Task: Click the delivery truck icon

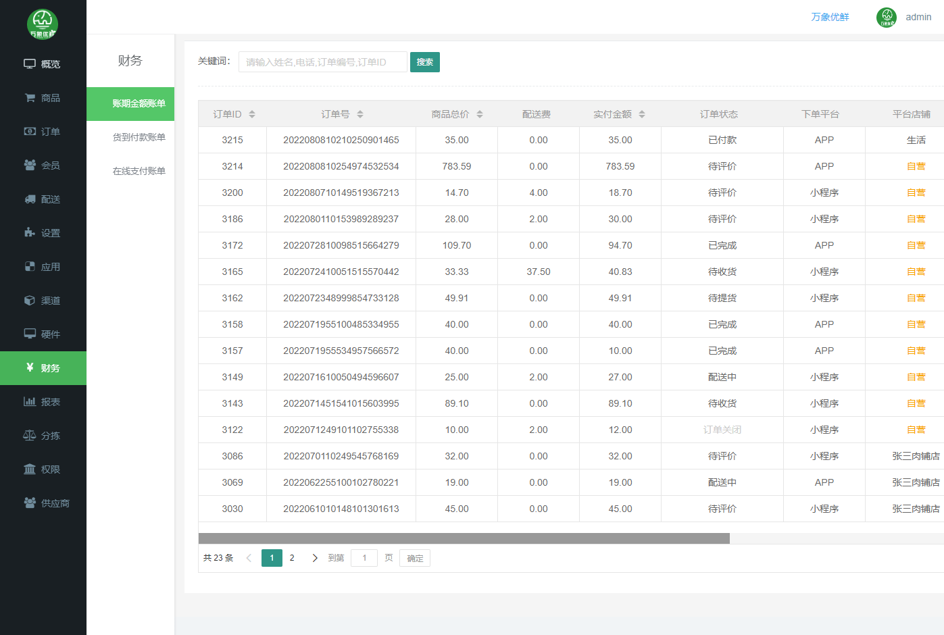Action: pos(30,199)
